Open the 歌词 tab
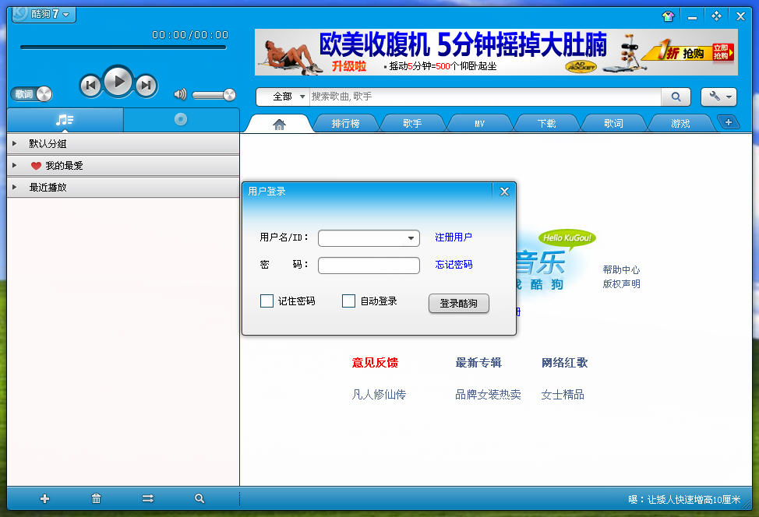Image resolution: width=759 pixels, height=517 pixels. (613, 124)
